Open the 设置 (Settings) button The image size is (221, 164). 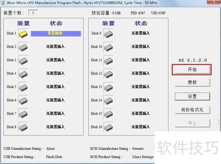click(192, 97)
